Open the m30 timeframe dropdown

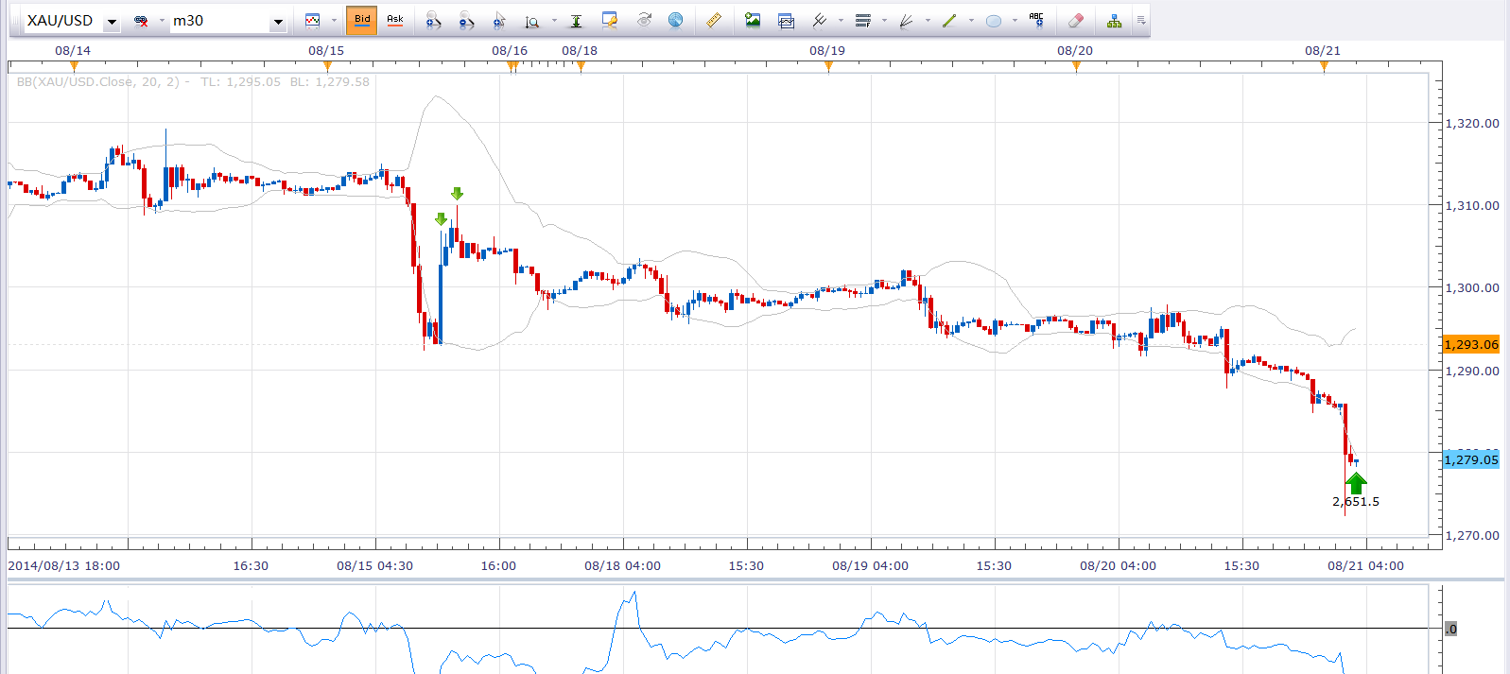pyautogui.click(x=278, y=21)
